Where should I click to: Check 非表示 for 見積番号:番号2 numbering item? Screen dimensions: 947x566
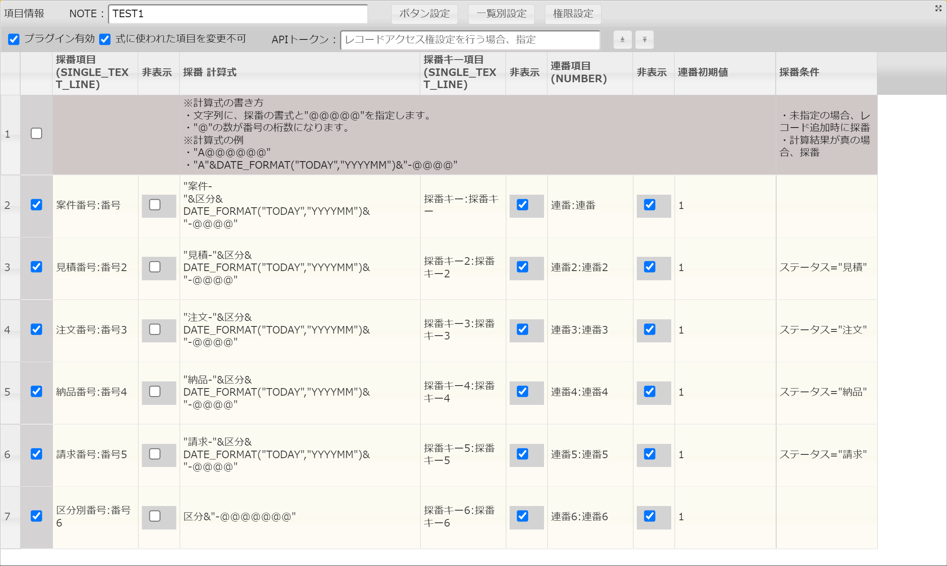click(155, 267)
